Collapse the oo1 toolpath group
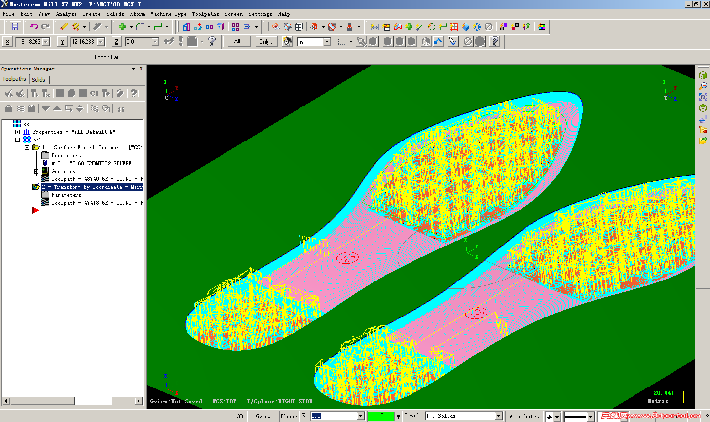The image size is (710, 422). tap(17, 140)
